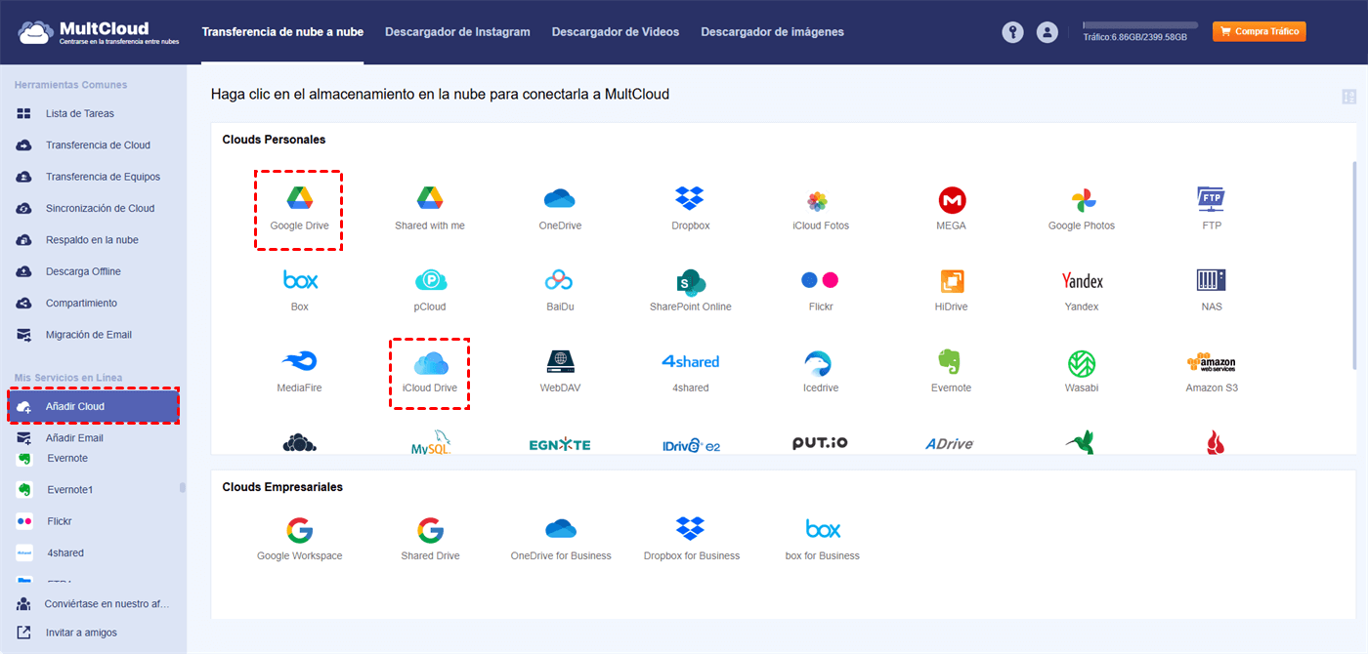Open Respaldo en la nube
The width and height of the screenshot is (1368, 654).
(93, 240)
